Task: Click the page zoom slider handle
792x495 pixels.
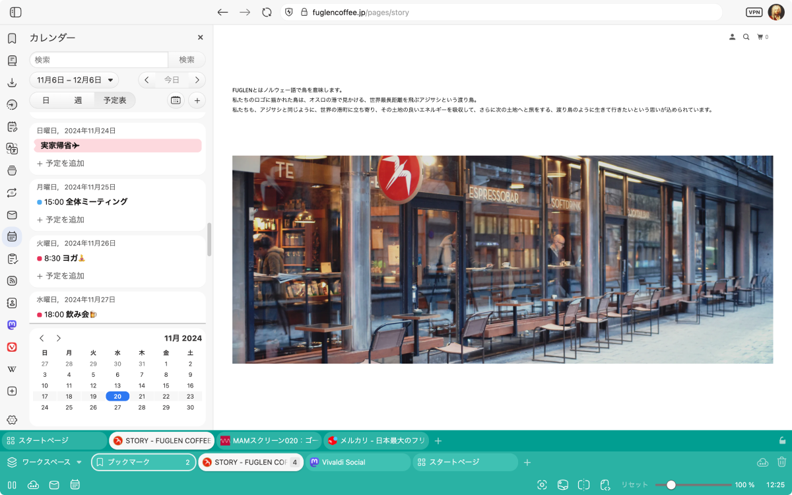Action: pyautogui.click(x=671, y=484)
